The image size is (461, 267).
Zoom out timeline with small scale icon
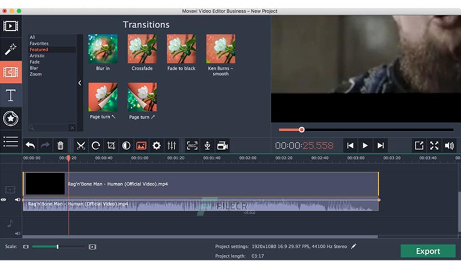[x=26, y=247]
